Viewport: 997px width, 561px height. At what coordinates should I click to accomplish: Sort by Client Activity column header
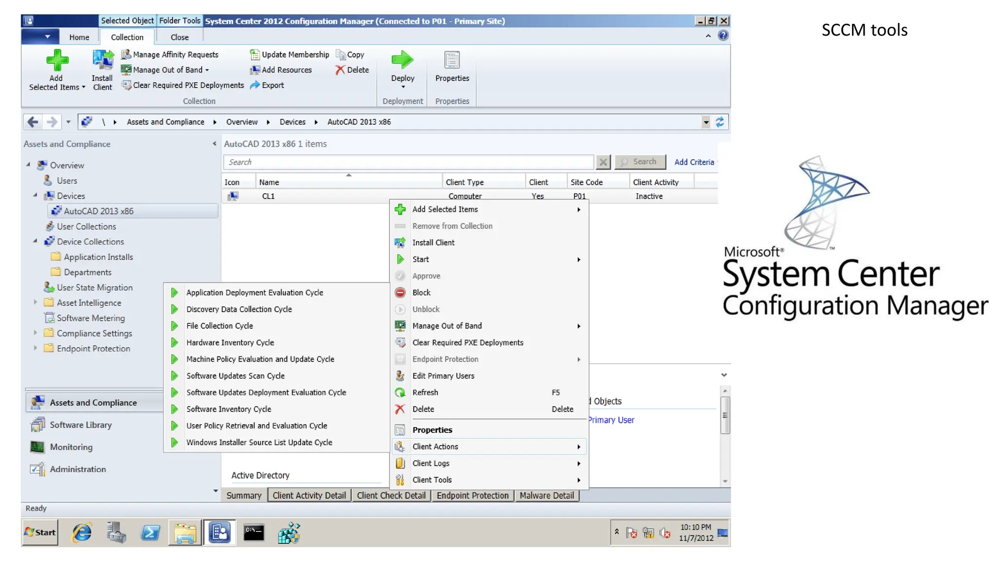[x=661, y=182]
